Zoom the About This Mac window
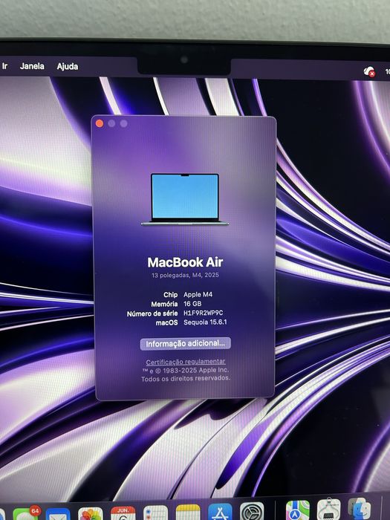The image size is (390, 520). click(124, 123)
